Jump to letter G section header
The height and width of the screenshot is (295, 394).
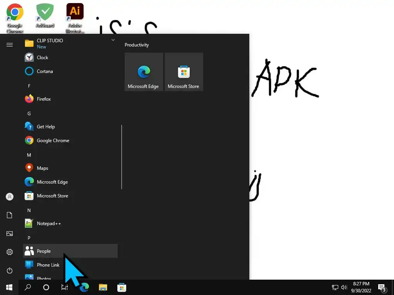pos(29,113)
